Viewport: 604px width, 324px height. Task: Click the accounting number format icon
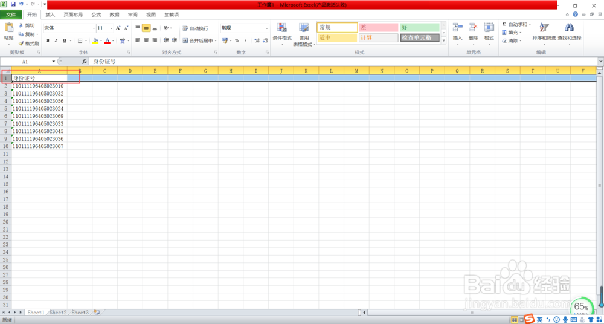(225, 40)
